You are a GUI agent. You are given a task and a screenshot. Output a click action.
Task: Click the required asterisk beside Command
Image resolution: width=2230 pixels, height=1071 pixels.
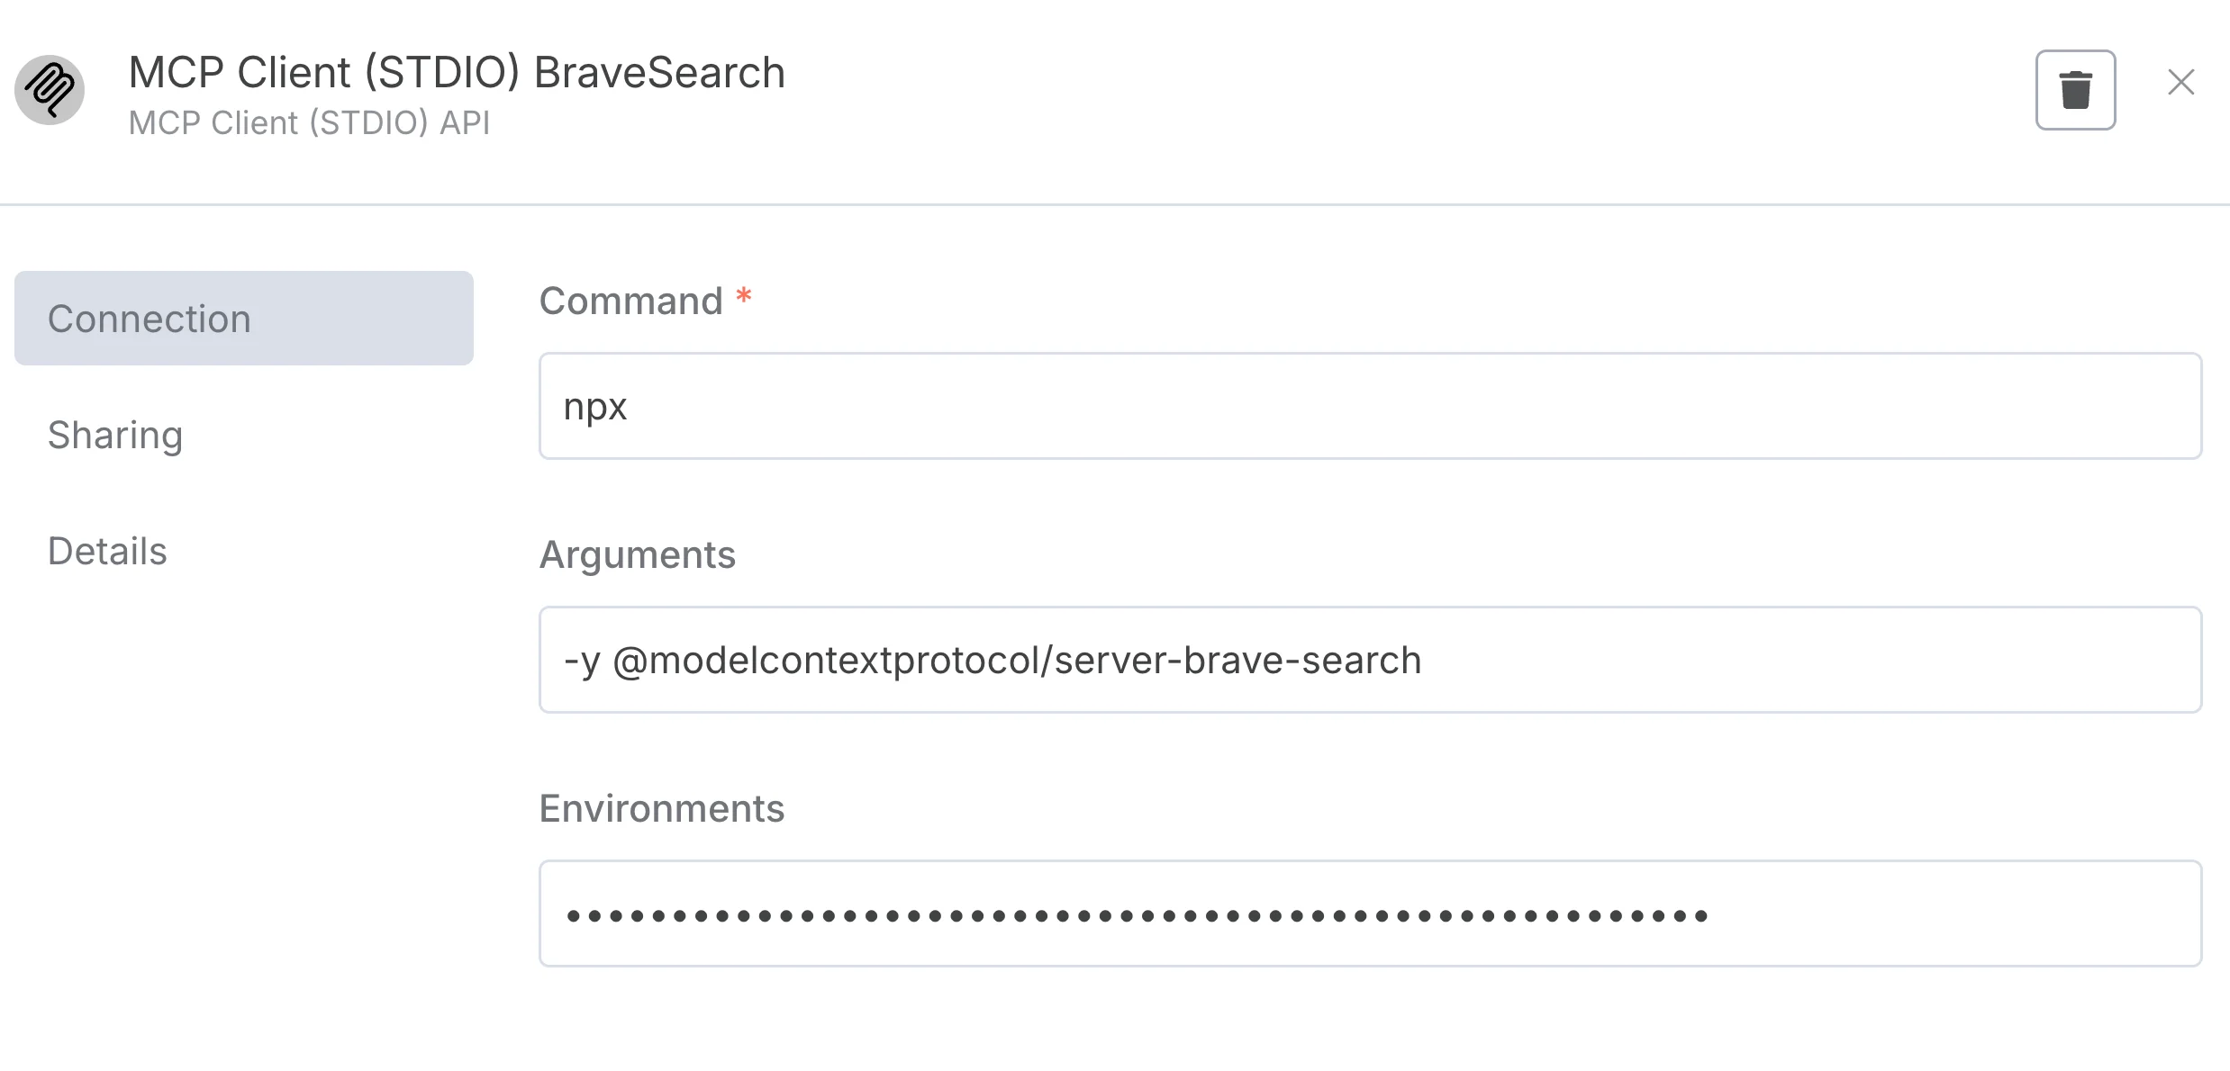(x=743, y=297)
